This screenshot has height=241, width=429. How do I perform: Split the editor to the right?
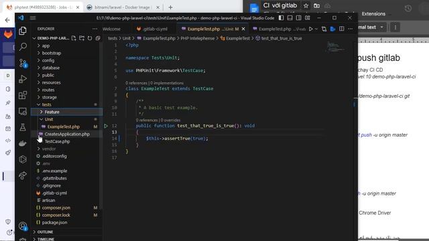[341, 29]
